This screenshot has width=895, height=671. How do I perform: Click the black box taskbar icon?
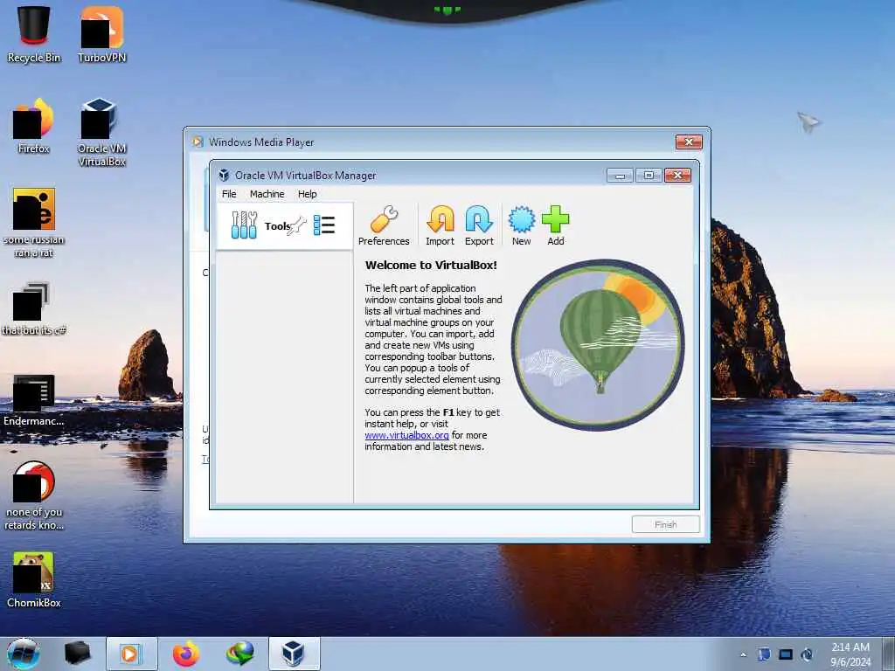78,654
